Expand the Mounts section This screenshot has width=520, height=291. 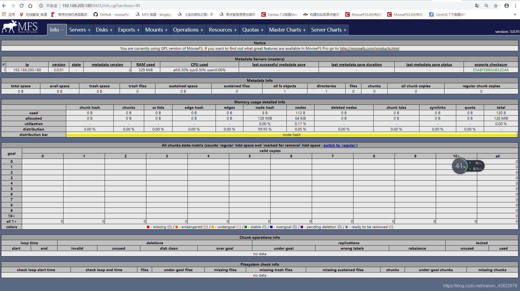[156, 30]
